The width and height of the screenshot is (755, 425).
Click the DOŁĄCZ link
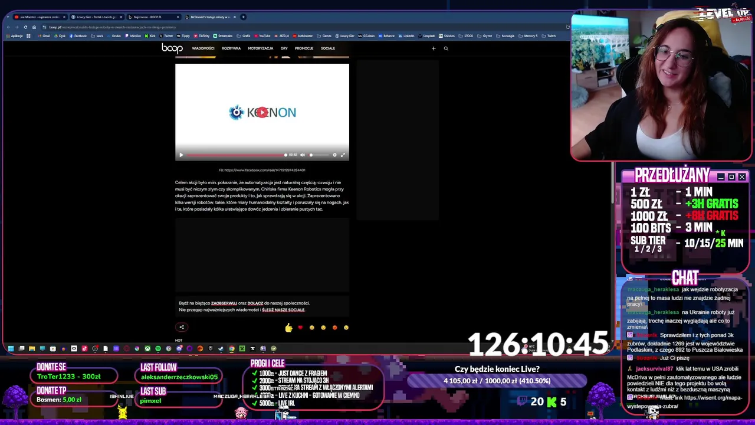coord(255,303)
